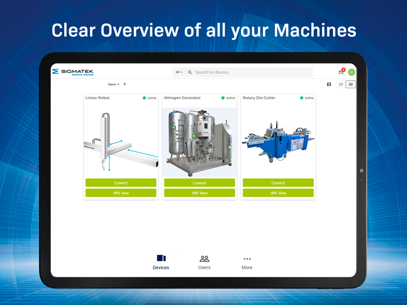
Task: Go to the Devices tab
Action: click(161, 262)
